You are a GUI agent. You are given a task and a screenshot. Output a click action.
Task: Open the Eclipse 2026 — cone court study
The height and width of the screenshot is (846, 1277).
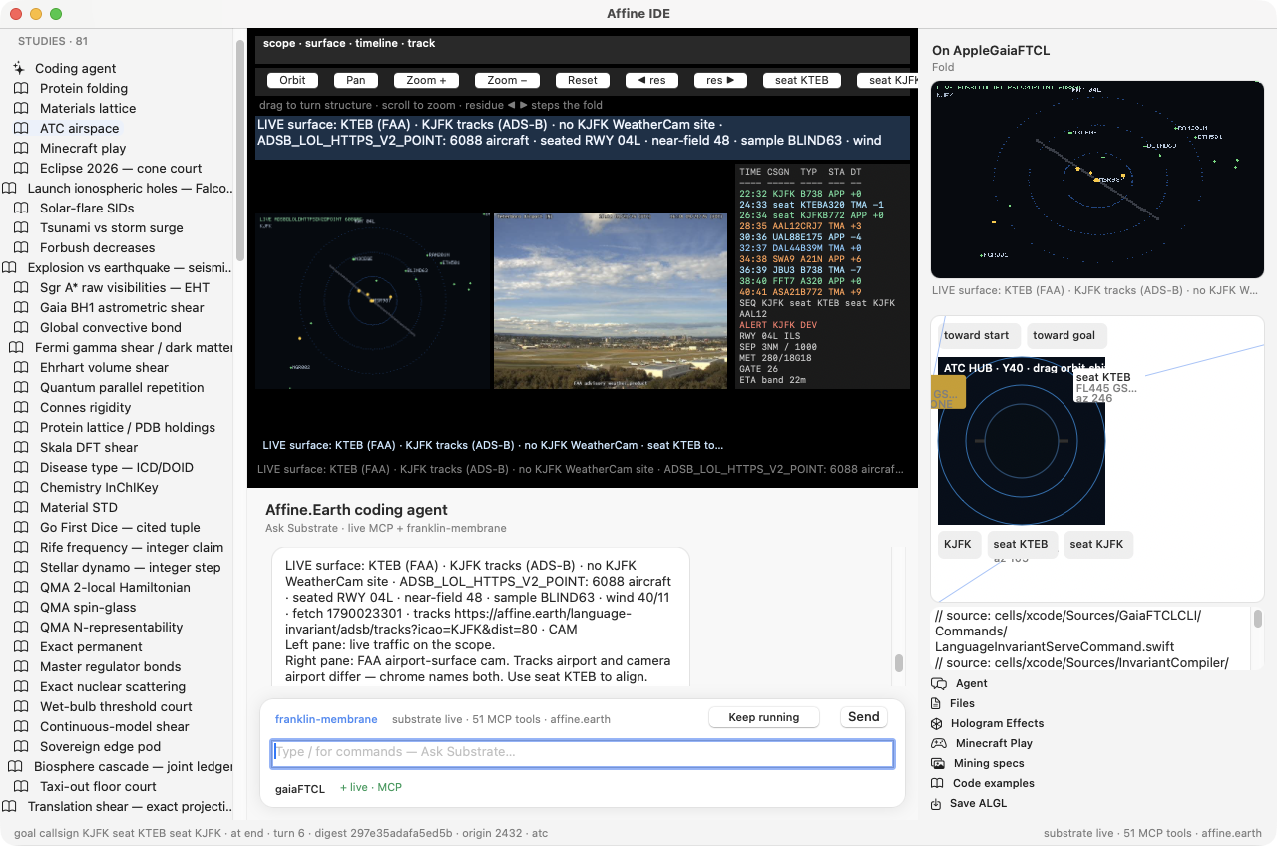(121, 168)
